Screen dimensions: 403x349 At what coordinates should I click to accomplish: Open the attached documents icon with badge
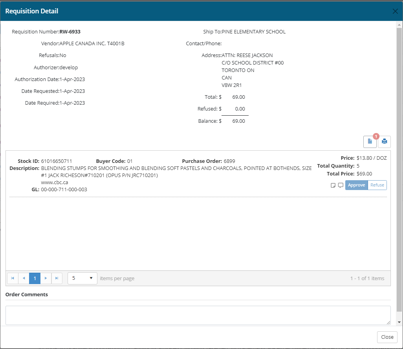pos(370,142)
